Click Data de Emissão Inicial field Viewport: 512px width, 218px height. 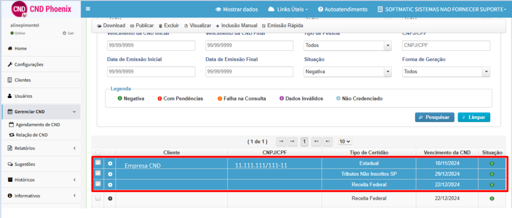click(x=151, y=72)
